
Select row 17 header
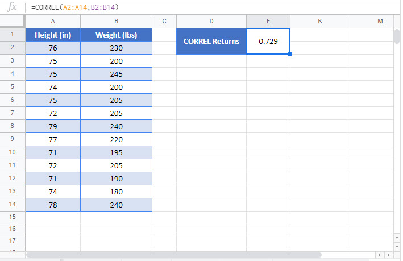pos(13,241)
